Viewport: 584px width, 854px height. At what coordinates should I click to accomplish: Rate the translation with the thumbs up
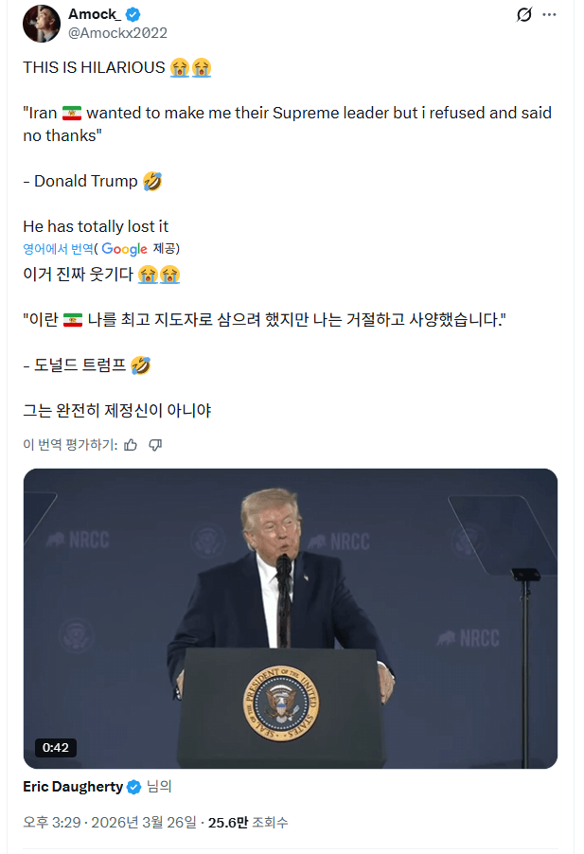tap(131, 445)
